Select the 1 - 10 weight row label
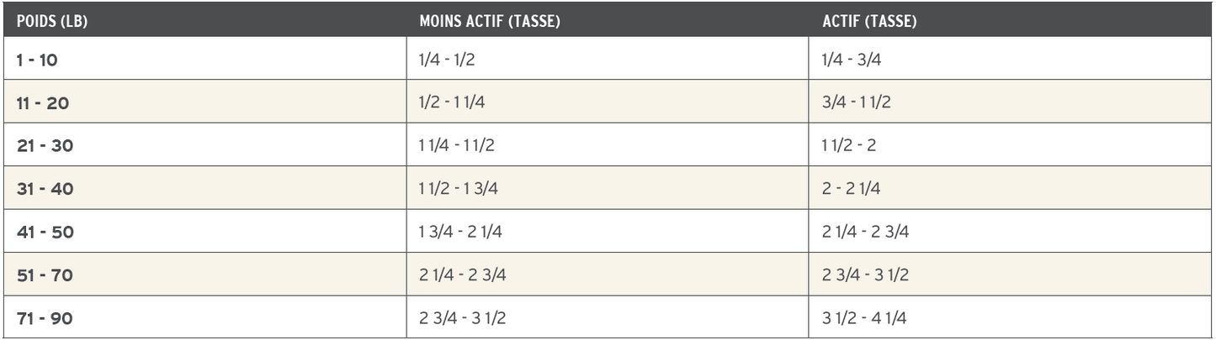 point(38,60)
